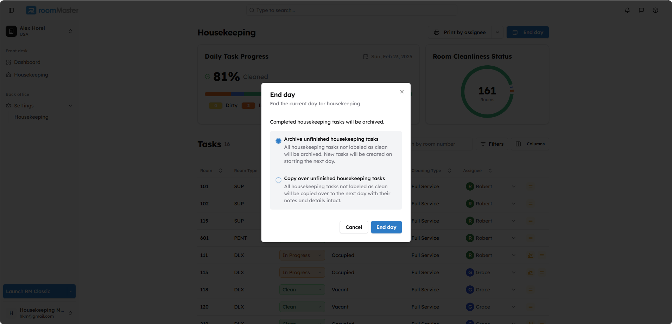This screenshot has height=324, width=672.
Task: Click the roomMaster logo
Action: pos(52,10)
